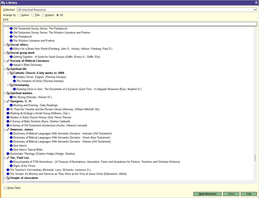This screenshot has height=198, width=259.
Task: Collapse the Spiritual life subject node
Action: (x=5, y=69)
